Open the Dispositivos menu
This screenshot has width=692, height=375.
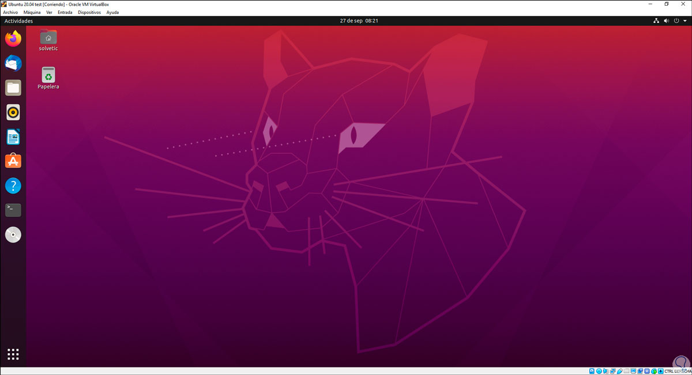coord(89,12)
